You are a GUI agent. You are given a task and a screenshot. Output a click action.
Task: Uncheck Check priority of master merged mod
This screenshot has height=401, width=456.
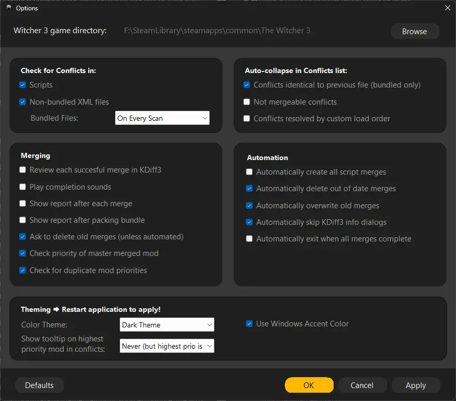click(22, 253)
